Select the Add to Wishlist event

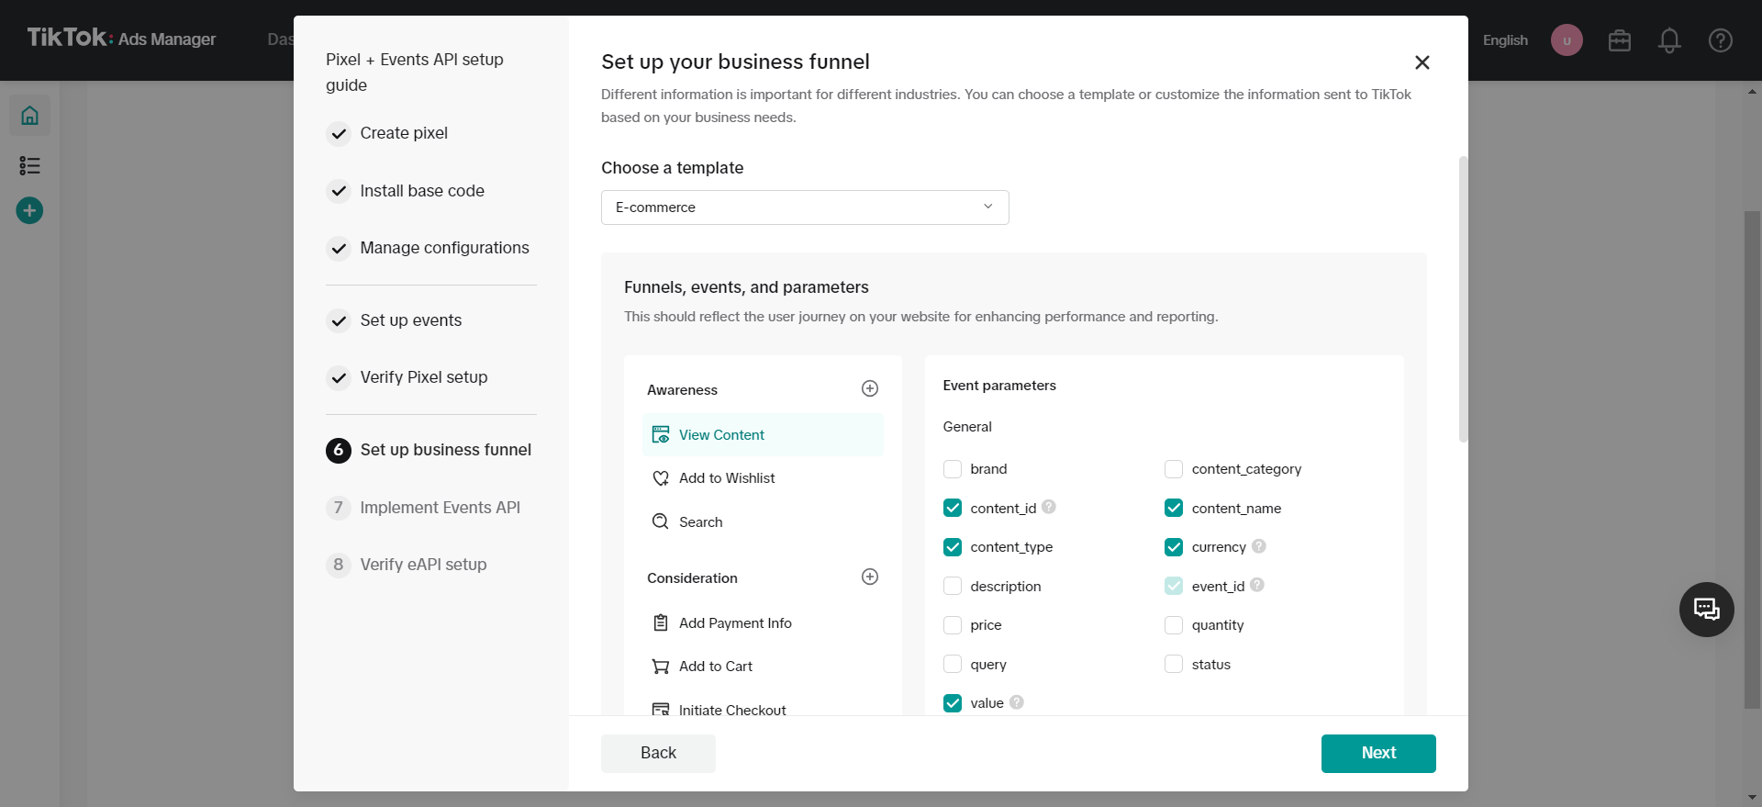727,478
